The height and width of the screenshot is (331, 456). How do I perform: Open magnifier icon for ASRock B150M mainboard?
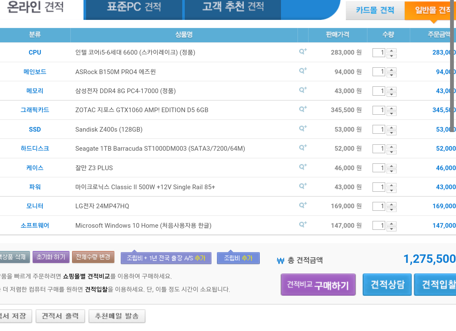303,71
